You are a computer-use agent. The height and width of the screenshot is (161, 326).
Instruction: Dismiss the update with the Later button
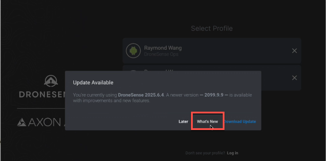[183, 122]
